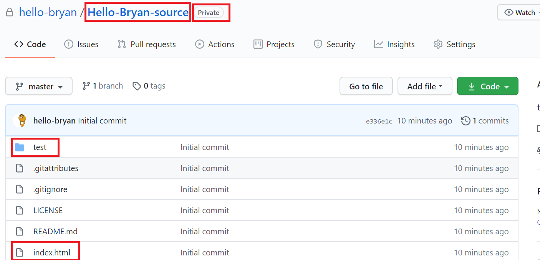The height and width of the screenshot is (260, 540).
Task: Click the 10 minutes ago timestamp in the commit bar
Action: coord(425,121)
